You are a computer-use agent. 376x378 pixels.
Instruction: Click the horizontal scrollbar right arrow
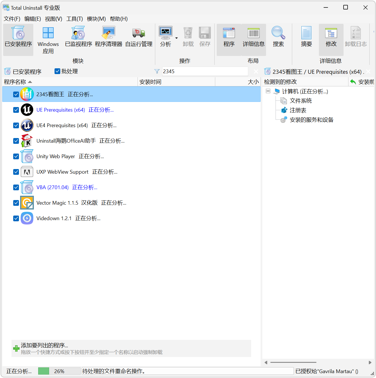[x=370, y=363]
